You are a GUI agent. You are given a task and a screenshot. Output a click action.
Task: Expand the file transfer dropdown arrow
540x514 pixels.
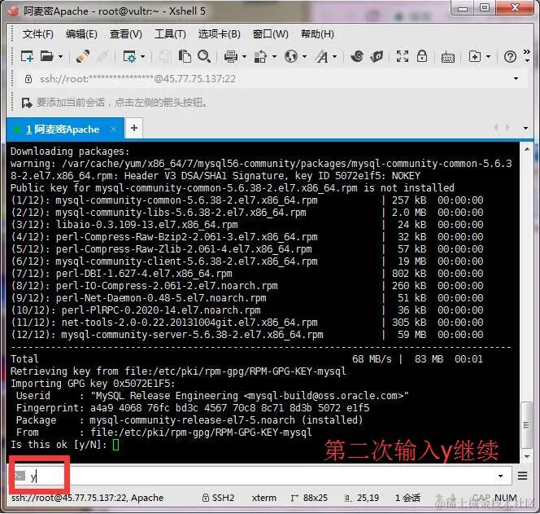point(275,56)
